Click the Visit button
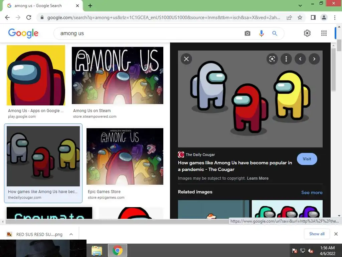This screenshot has height=257, width=342. (307, 159)
